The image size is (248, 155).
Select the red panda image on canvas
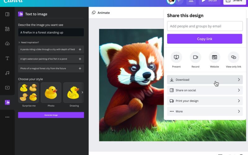[x=131, y=85]
